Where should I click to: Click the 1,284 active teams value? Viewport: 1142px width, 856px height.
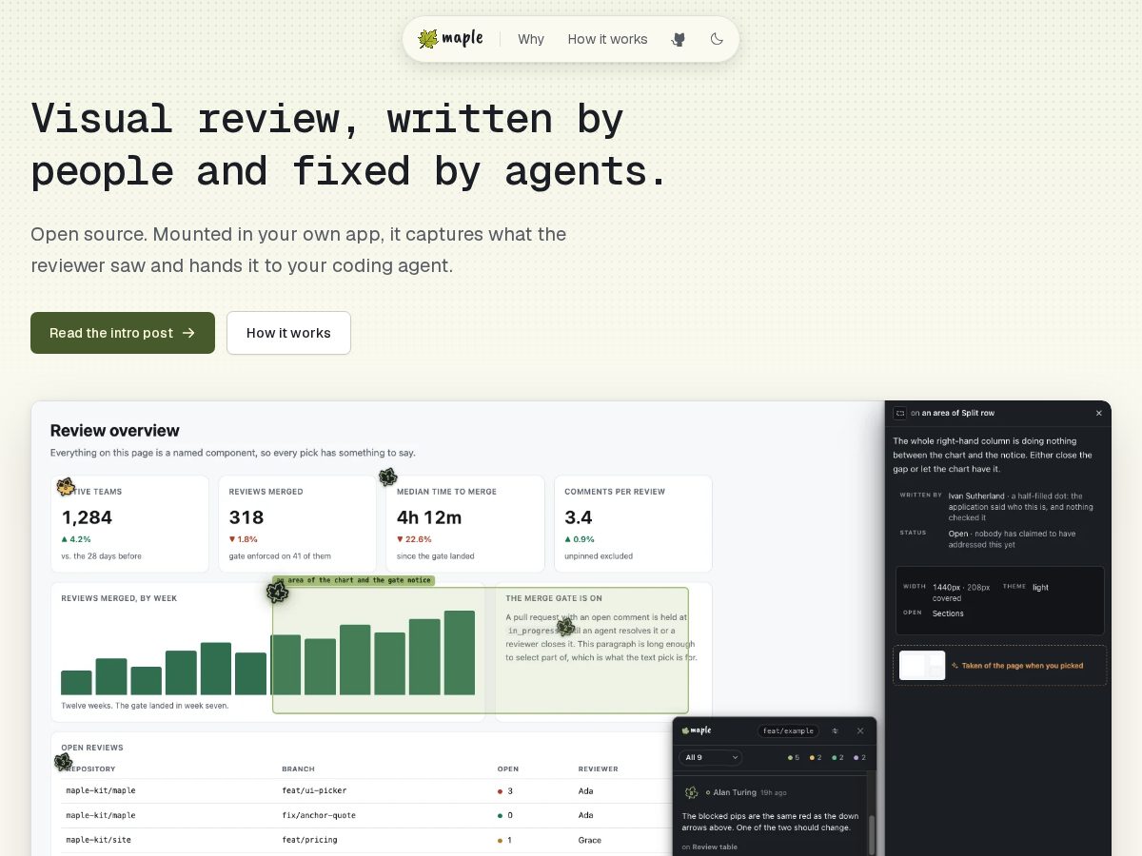(x=87, y=517)
